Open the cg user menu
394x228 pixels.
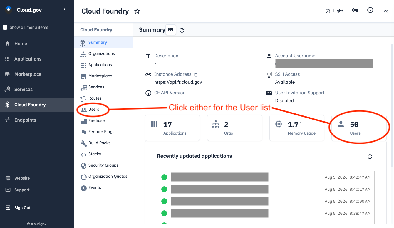386,11
